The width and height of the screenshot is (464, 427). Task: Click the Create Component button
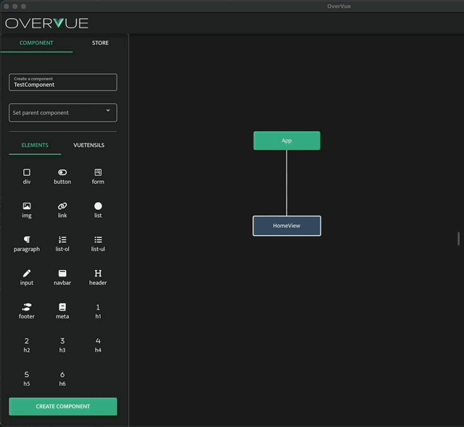pos(63,406)
